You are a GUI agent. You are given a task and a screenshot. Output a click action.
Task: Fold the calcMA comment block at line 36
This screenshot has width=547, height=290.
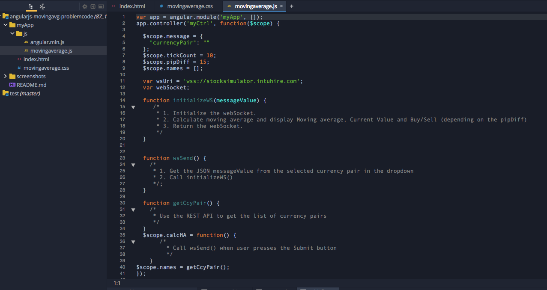tap(133, 242)
